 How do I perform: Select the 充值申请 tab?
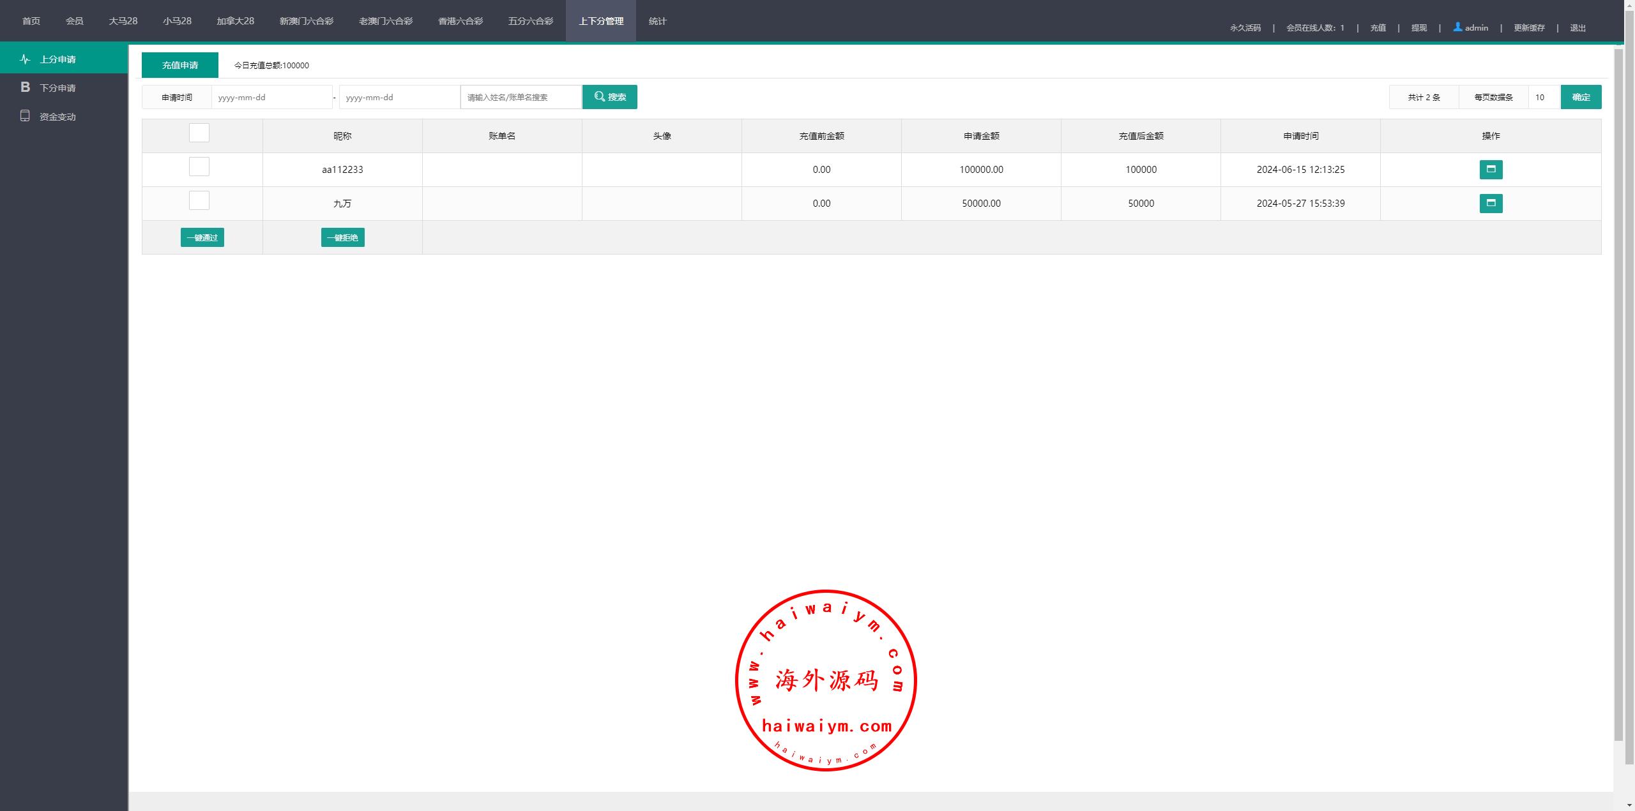(x=180, y=65)
